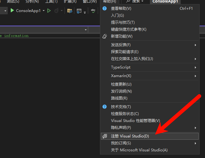
Task: Open 我的订阅(S) submenu
Action: point(150,143)
